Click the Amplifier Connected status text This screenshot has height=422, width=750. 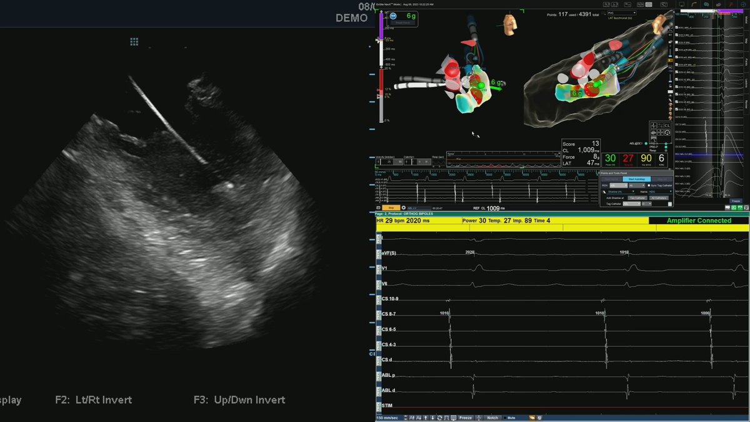point(699,221)
